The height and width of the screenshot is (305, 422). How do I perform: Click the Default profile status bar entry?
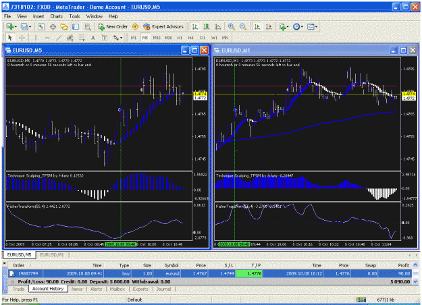pyautogui.click(x=134, y=300)
